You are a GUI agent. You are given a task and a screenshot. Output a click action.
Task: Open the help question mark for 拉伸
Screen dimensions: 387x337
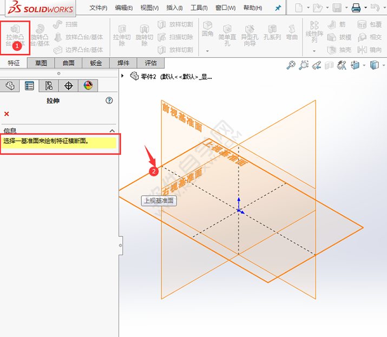tap(109, 101)
